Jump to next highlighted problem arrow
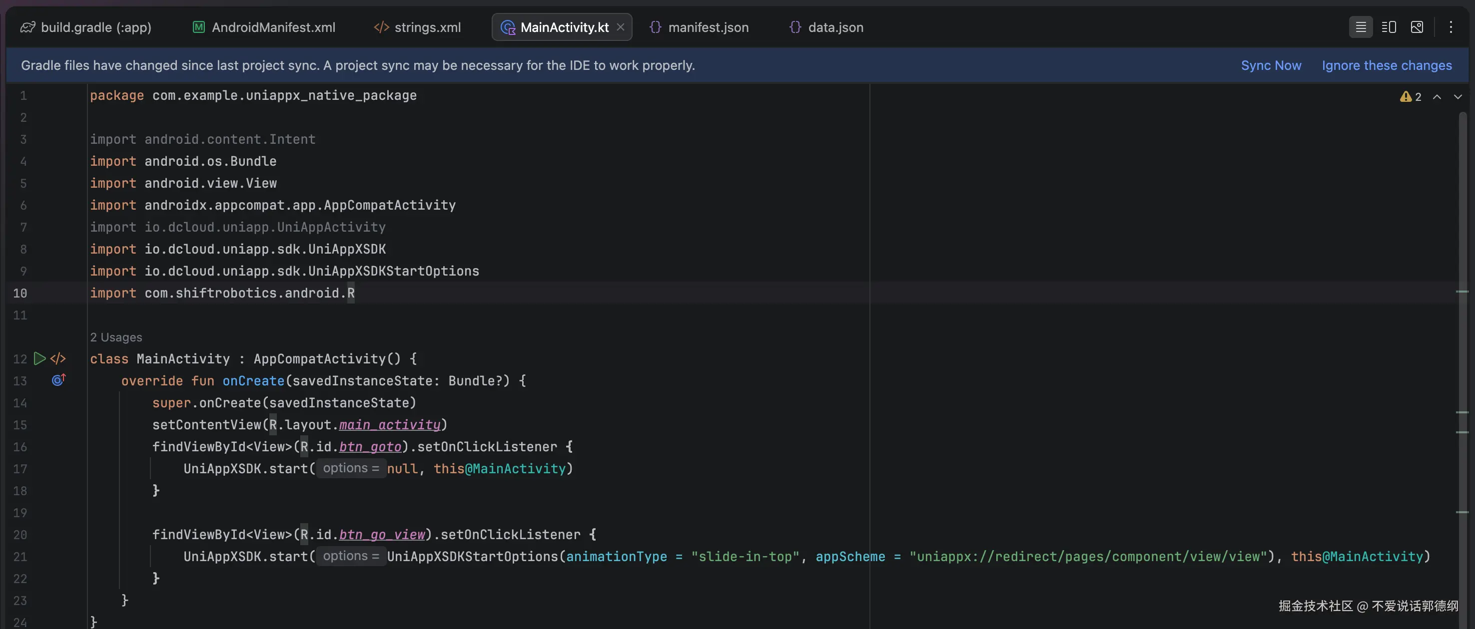 pyautogui.click(x=1457, y=97)
